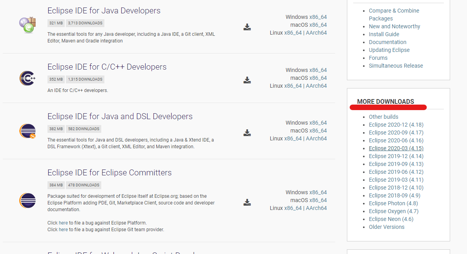Select Eclipse Oxygen (4.7) release
Viewport: 467px width, 254px height.
click(x=394, y=211)
